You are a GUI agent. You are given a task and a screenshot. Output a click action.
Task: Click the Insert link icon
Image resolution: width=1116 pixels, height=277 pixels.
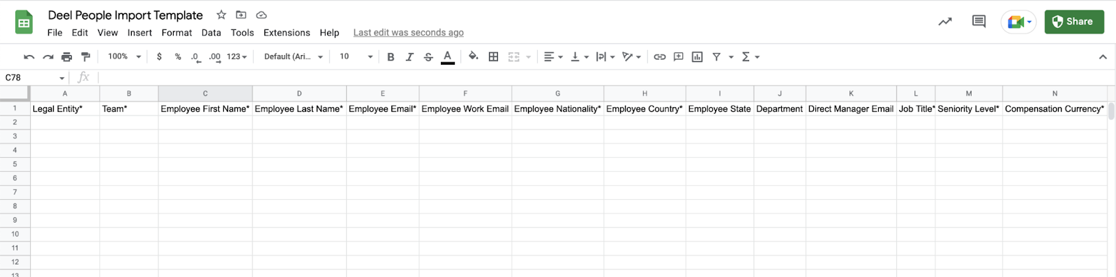click(659, 57)
